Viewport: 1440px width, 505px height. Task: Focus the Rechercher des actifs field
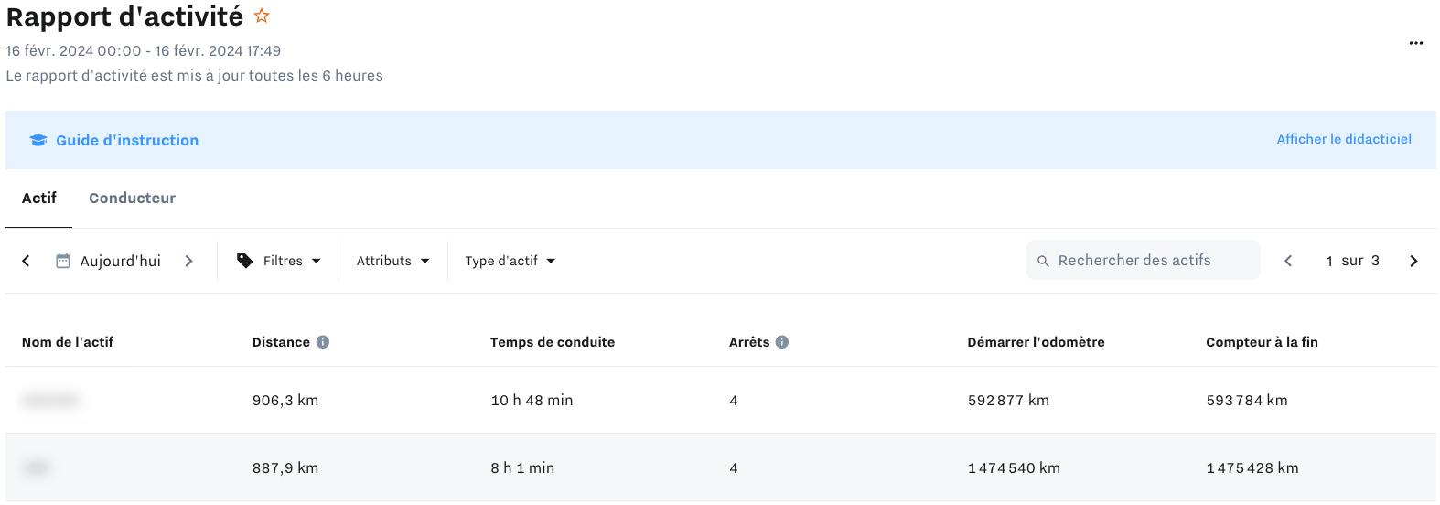[1143, 261]
